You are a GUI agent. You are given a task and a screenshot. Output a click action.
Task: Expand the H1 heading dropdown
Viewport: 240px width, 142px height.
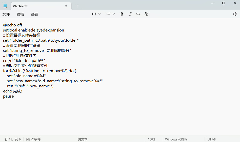(96, 14)
